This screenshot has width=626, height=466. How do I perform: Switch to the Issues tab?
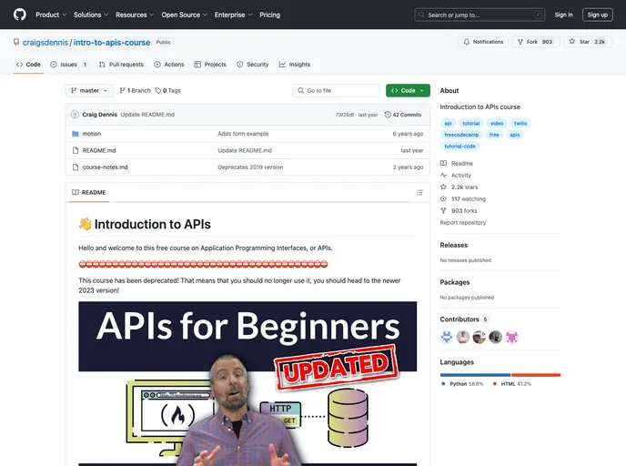pos(68,65)
